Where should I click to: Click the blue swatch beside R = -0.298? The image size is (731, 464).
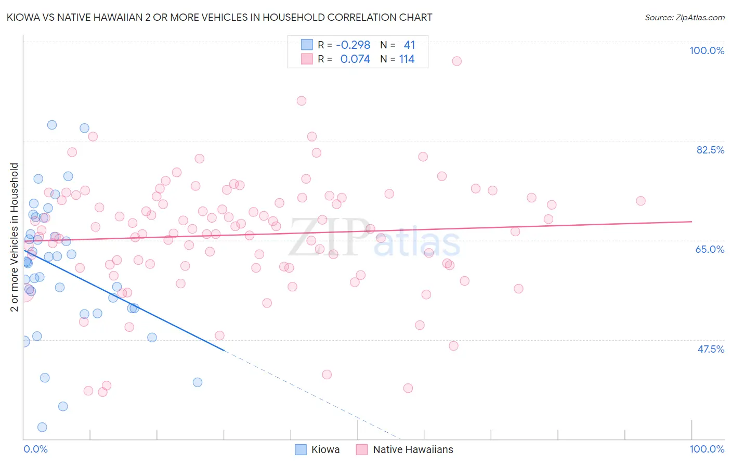point(307,45)
